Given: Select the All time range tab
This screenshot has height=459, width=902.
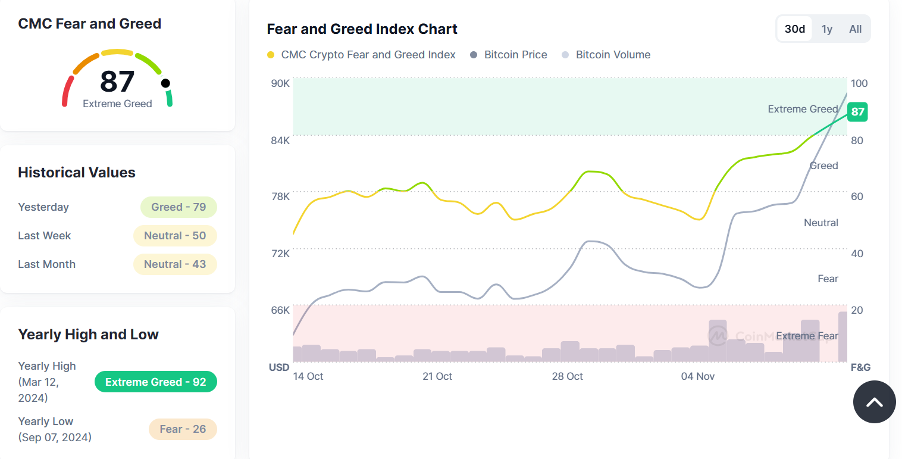Looking at the screenshot, I should coord(855,29).
